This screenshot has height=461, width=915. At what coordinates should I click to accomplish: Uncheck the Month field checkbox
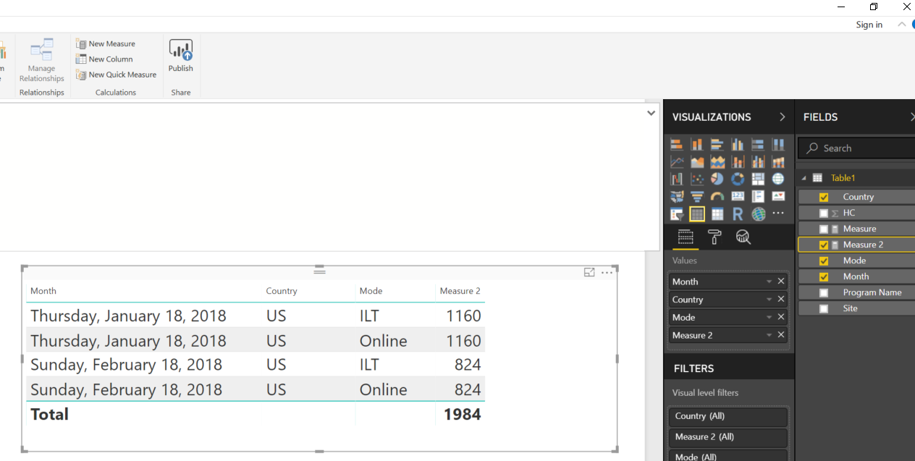coord(824,276)
